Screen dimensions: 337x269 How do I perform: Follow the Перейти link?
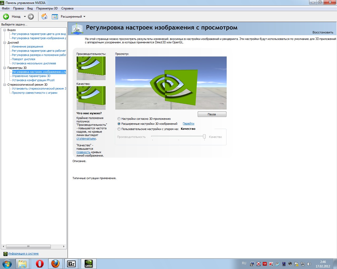tap(189, 123)
